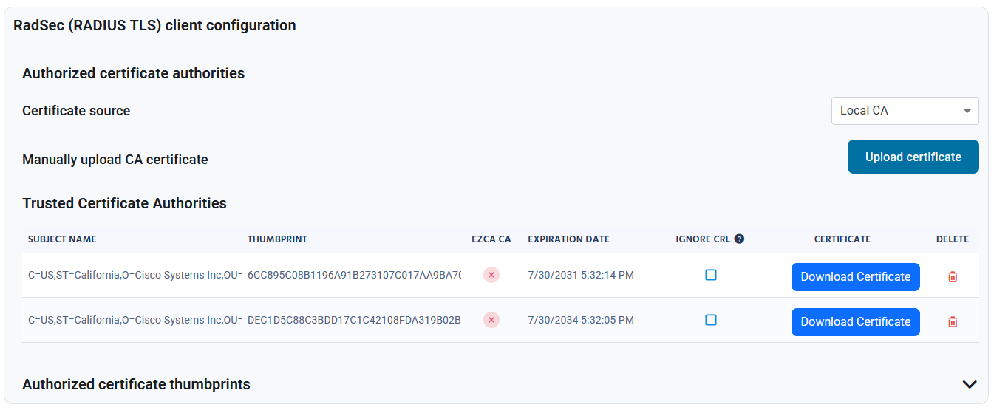Click EZCA CA red X for 6CC895 thumbprint
The width and height of the screenshot is (994, 410).
(491, 275)
